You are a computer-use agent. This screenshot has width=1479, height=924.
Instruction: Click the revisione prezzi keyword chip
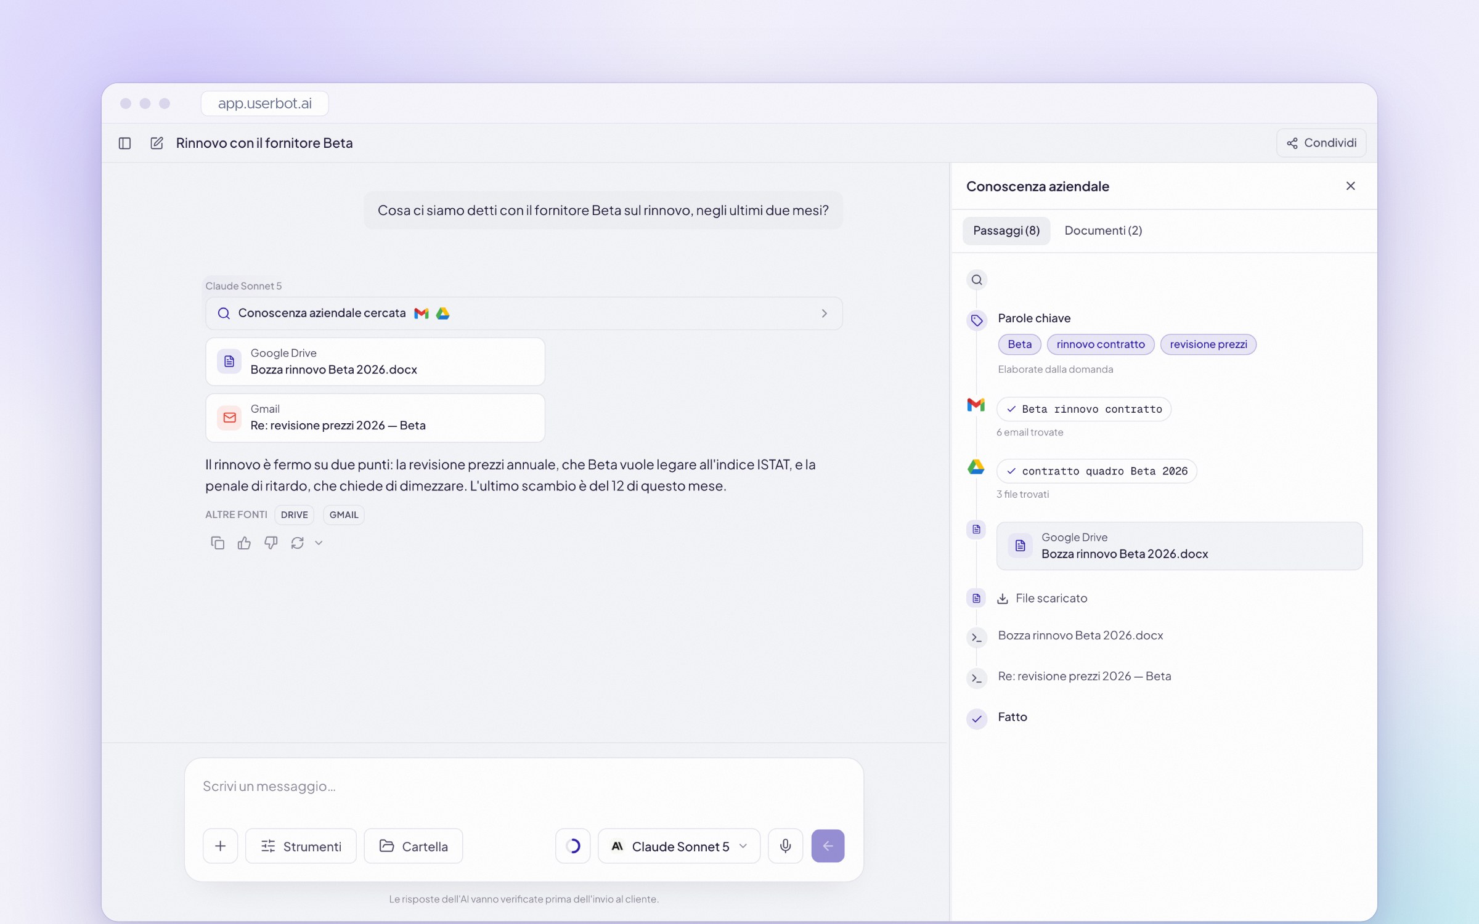pos(1208,344)
